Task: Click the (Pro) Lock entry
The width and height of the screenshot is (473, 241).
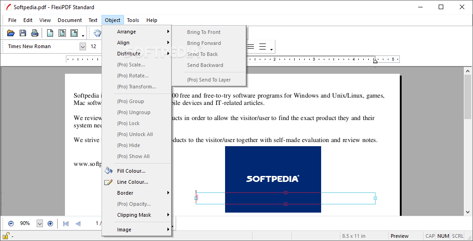Action: (x=137, y=123)
